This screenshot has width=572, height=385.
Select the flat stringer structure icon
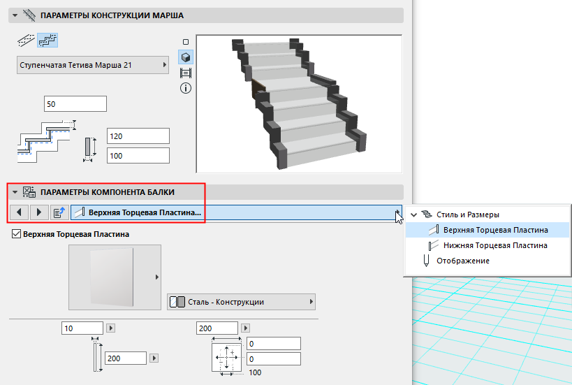[x=26, y=40]
